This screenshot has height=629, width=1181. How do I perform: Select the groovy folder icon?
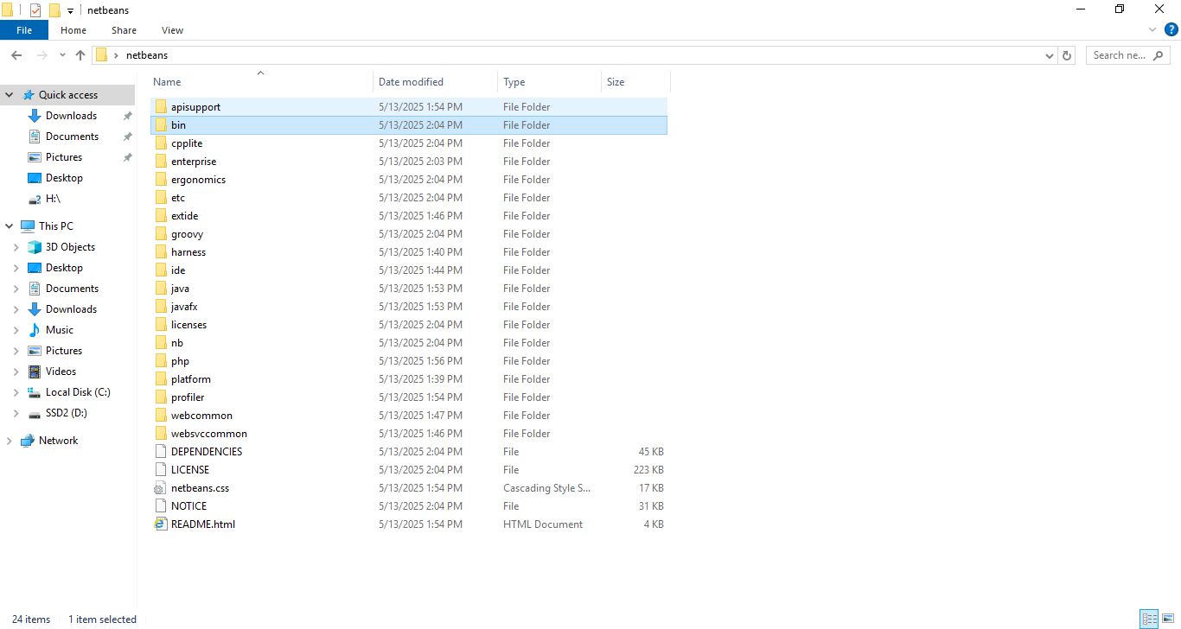pyautogui.click(x=161, y=234)
